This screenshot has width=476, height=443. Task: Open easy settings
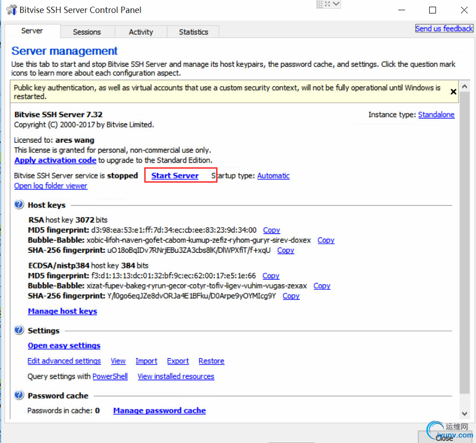(64, 346)
